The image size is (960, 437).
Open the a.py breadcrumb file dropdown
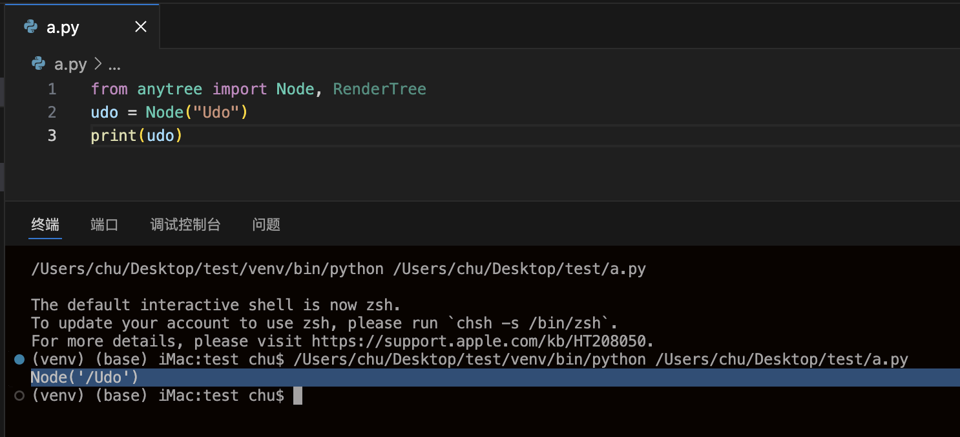click(x=70, y=65)
